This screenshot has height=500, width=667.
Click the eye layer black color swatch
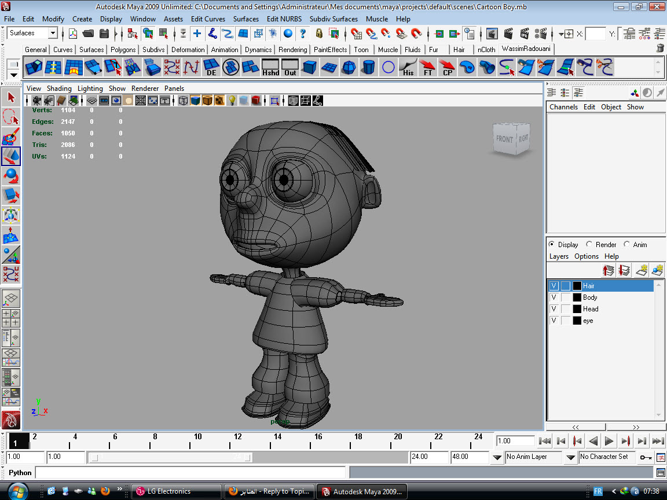pyautogui.click(x=577, y=321)
